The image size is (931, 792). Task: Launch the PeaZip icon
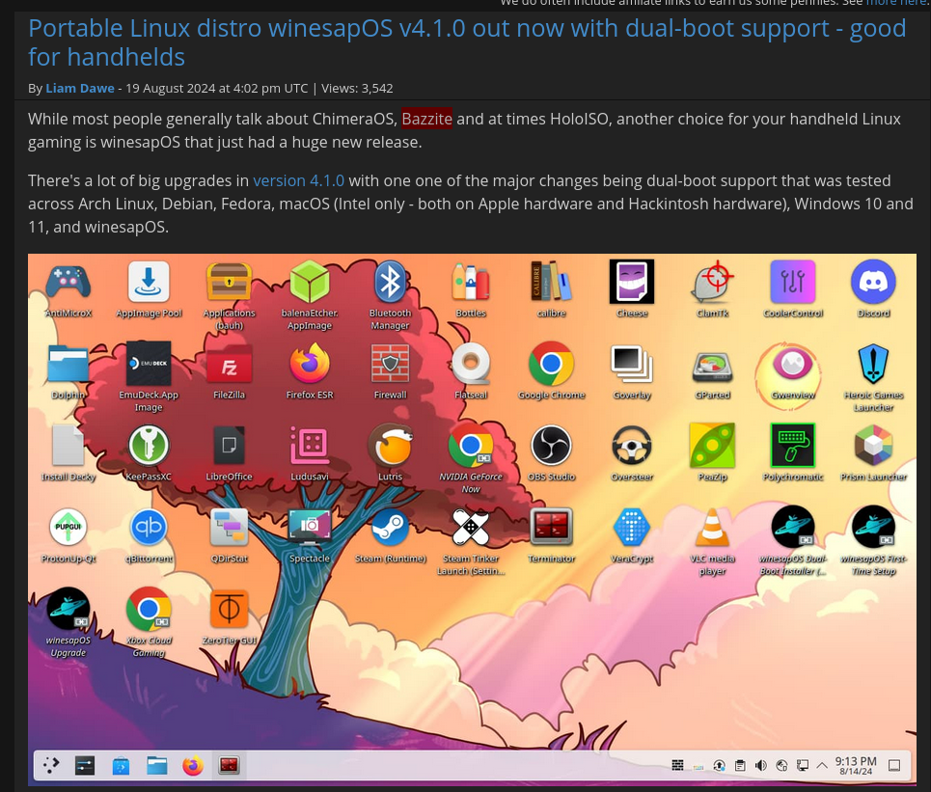click(713, 445)
